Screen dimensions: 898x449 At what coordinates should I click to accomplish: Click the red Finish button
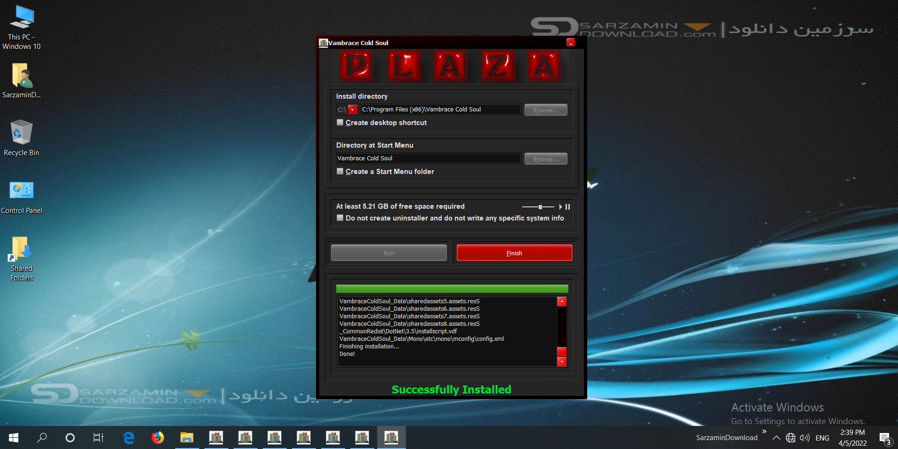[x=514, y=253]
